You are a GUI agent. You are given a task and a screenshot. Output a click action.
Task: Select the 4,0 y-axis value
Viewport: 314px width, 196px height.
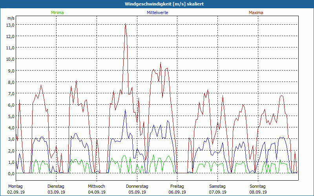click(12, 128)
